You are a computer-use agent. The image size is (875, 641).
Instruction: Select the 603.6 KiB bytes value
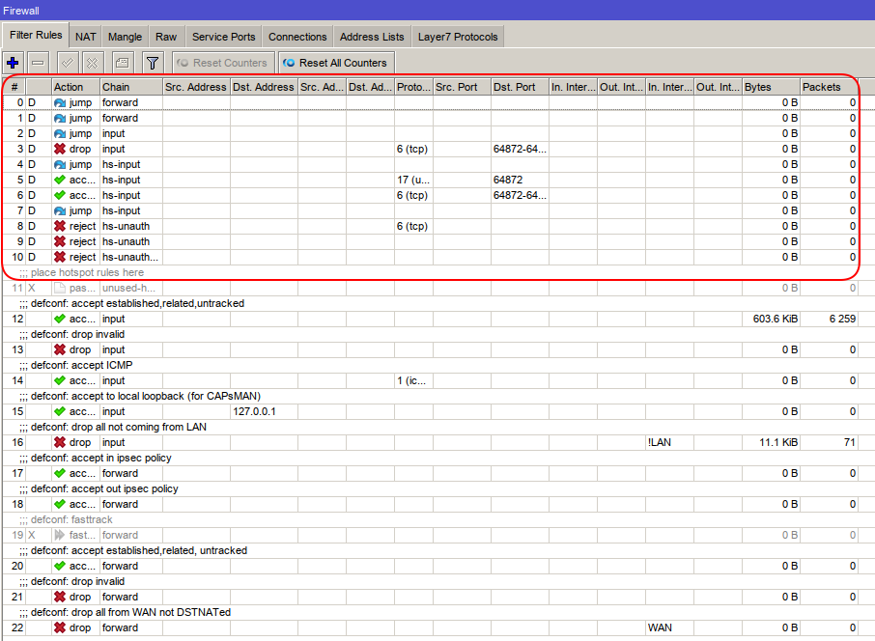tap(776, 320)
